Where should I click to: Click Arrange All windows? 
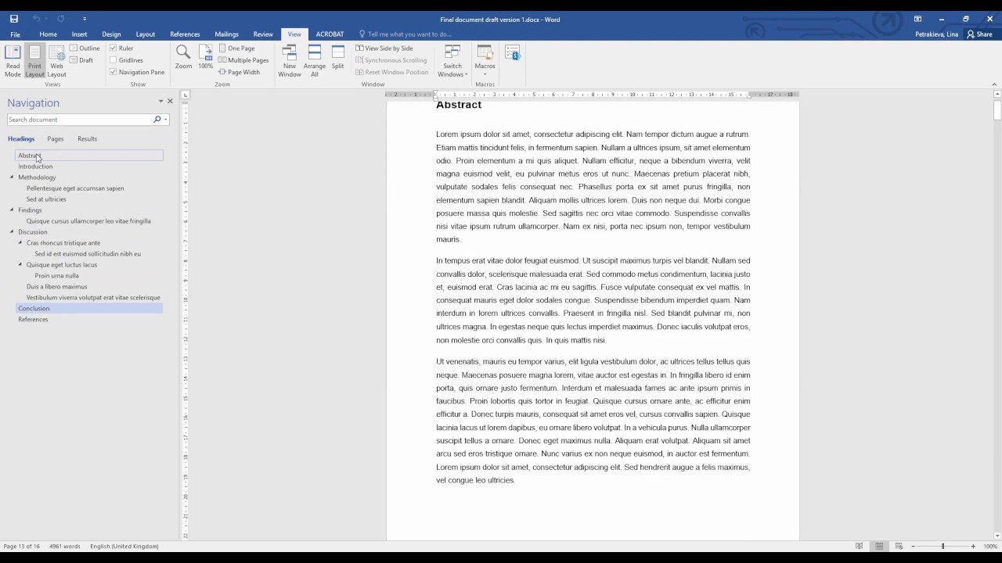point(315,61)
